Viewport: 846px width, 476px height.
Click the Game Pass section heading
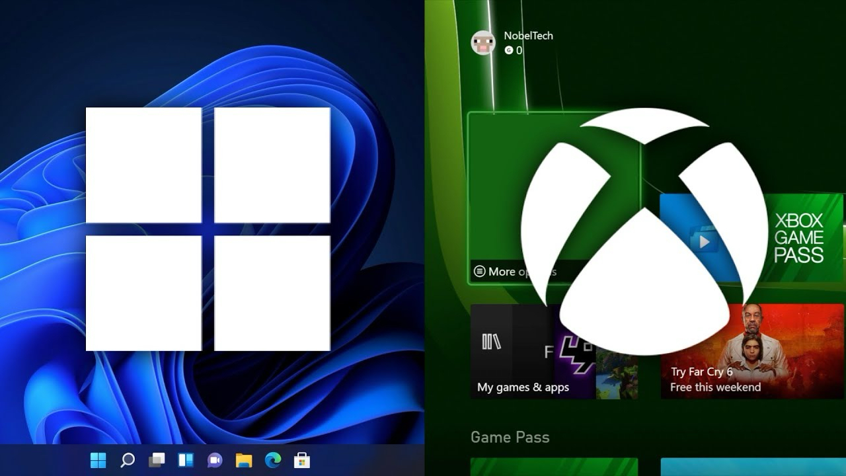coord(510,437)
